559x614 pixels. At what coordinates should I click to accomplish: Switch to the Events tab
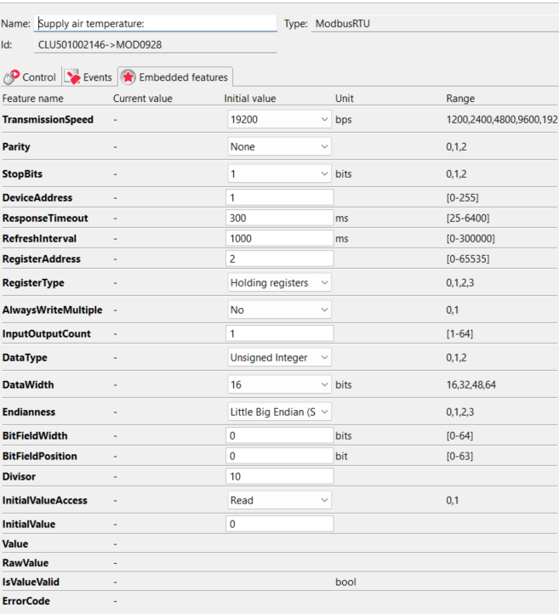[x=89, y=77]
